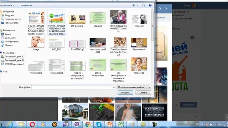Select Библиотеки in the navigation pane

click(x=9, y=30)
